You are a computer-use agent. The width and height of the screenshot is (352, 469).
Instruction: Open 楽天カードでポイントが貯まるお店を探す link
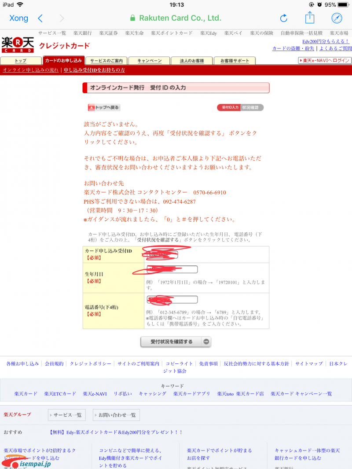[219, 454]
